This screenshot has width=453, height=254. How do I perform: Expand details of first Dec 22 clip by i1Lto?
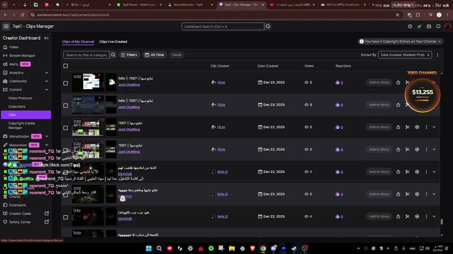click(x=434, y=127)
